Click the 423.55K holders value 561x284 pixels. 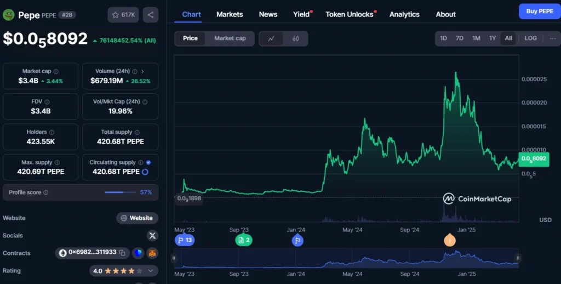41,142
